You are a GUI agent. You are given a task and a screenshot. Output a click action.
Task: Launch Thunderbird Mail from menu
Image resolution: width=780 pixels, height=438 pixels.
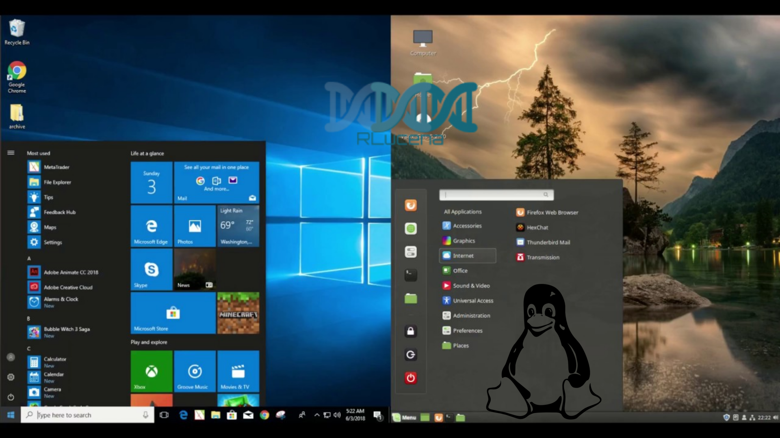pyautogui.click(x=543, y=242)
